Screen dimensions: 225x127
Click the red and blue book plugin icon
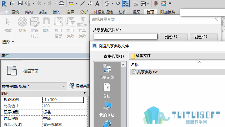(x=156, y=3)
